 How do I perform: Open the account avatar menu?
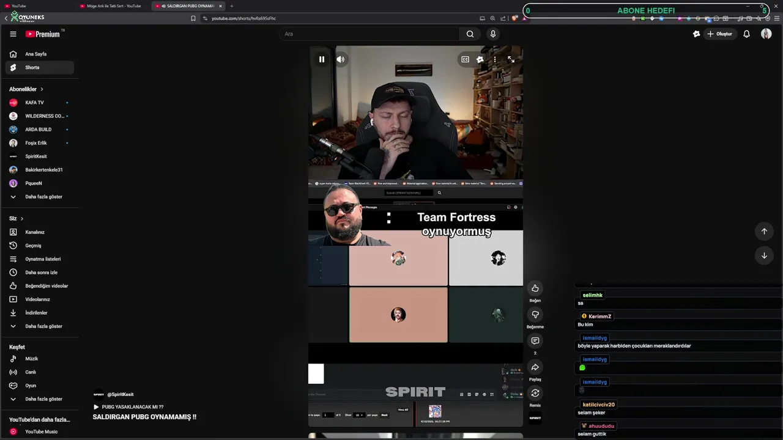point(766,34)
